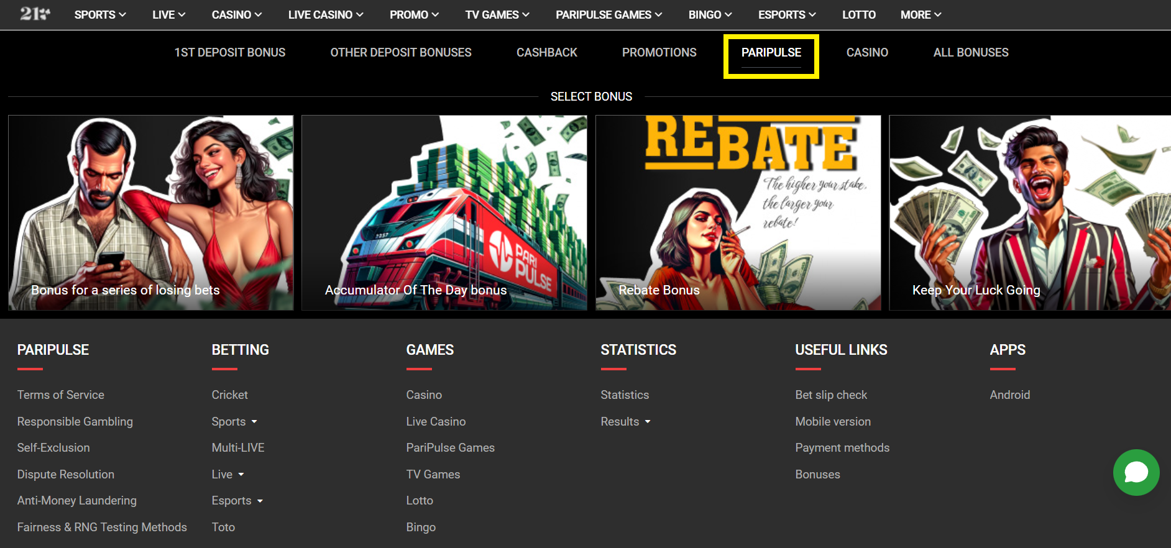Switch to the OTHER DEPOSIT BONUSES tab
This screenshot has width=1171, height=548.
pos(401,53)
